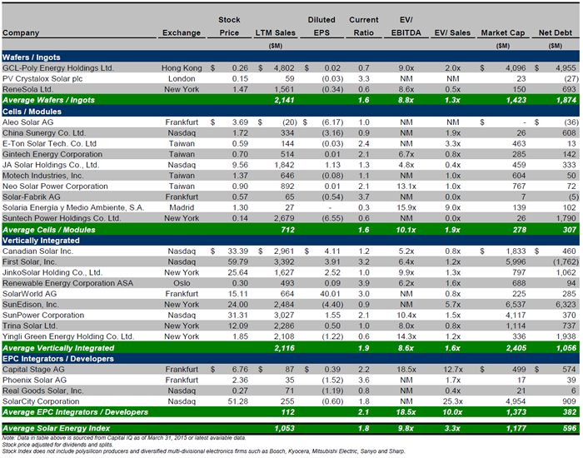Select the stock price adjusted footnote
The width and height of the screenshot is (583, 458).
(57, 445)
